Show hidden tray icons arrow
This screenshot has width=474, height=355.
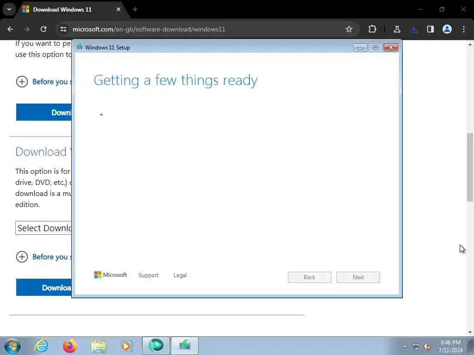[x=405, y=346]
